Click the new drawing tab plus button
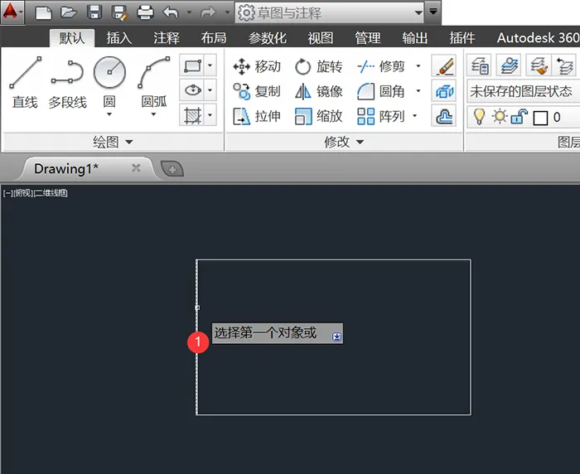This screenshot has height=474, width=580. tap(172, 169)
